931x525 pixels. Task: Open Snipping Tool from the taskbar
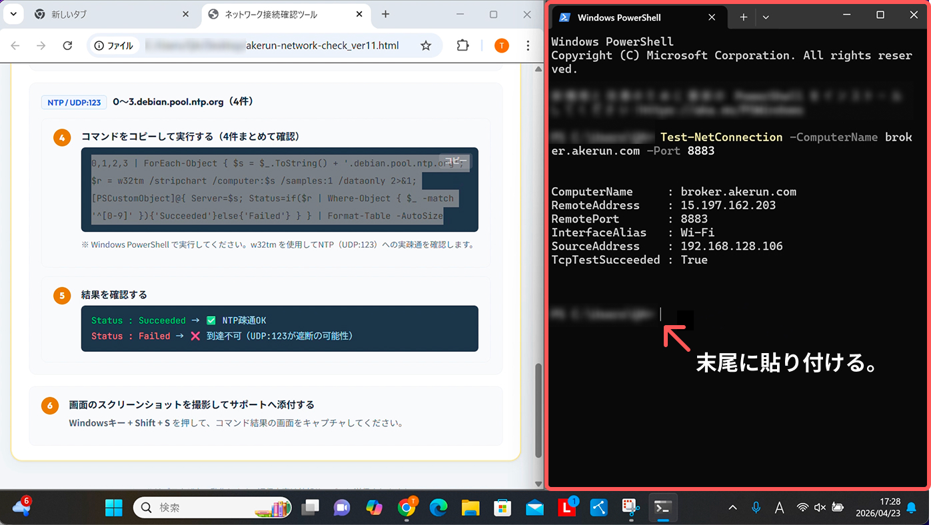(x=630, y=508)
